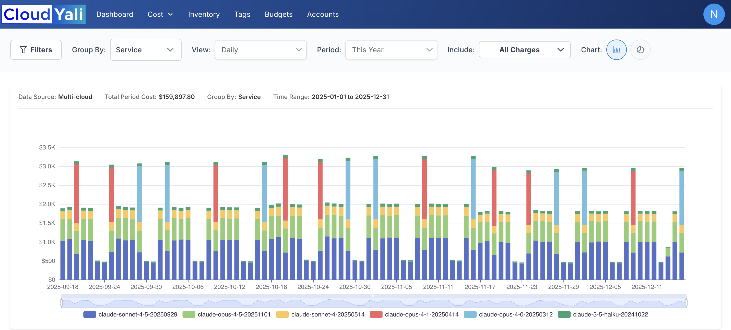Click left handle of range slider

pos(61,302)
